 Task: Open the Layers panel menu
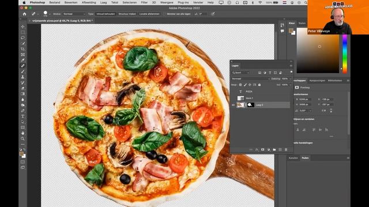point(291,66)
